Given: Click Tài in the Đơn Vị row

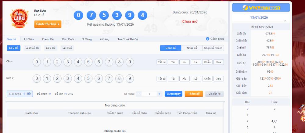Looking at the screenshot, I should coord(173,79).
